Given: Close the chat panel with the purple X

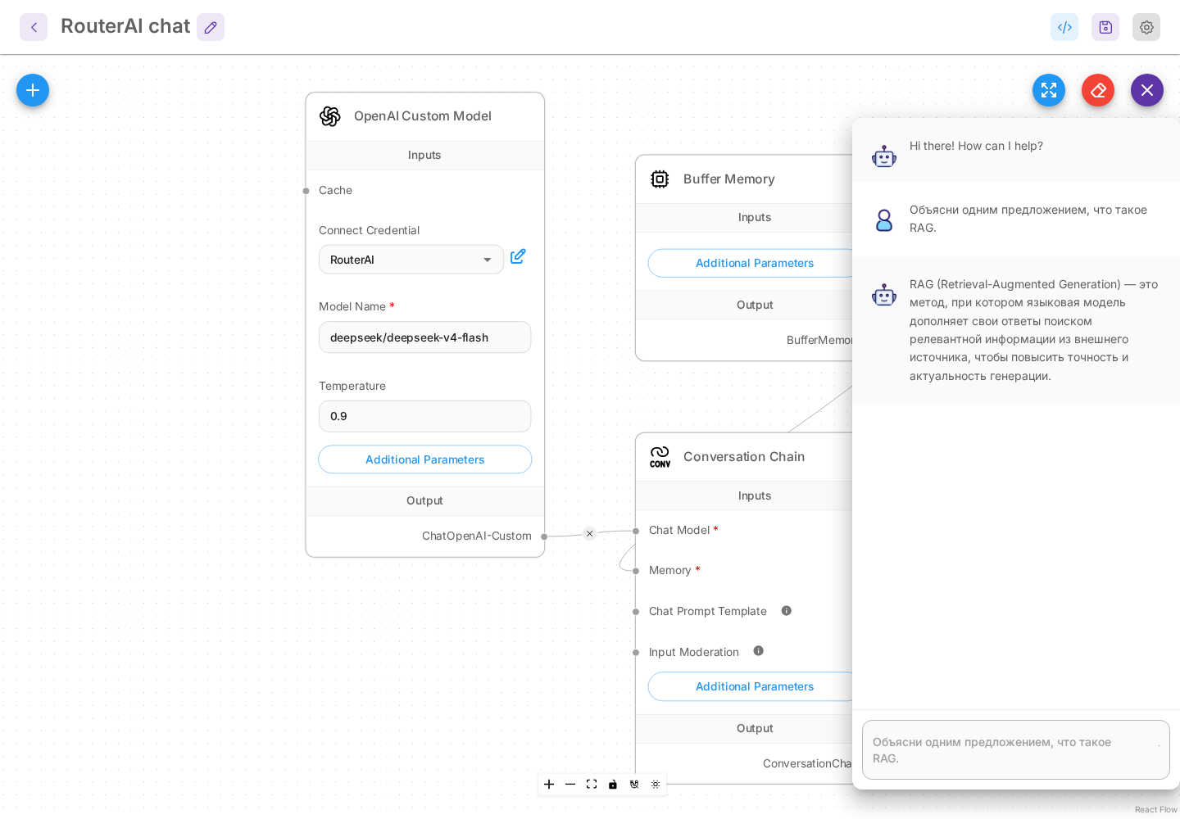Looking at the screenshot, I should (x=1147, y=90).
